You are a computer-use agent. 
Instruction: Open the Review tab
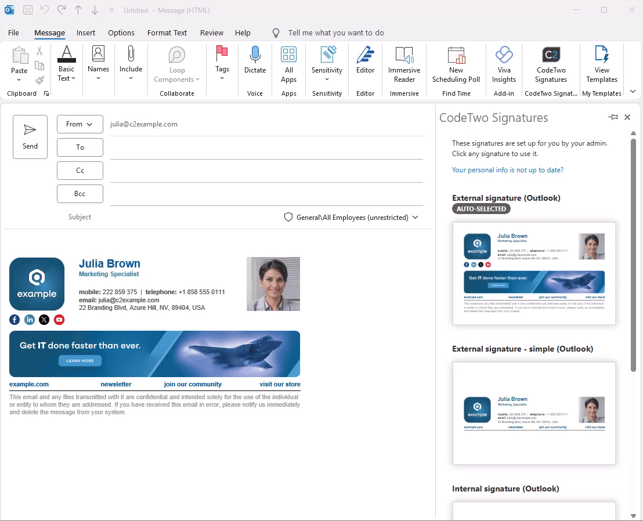coord(212,33)
